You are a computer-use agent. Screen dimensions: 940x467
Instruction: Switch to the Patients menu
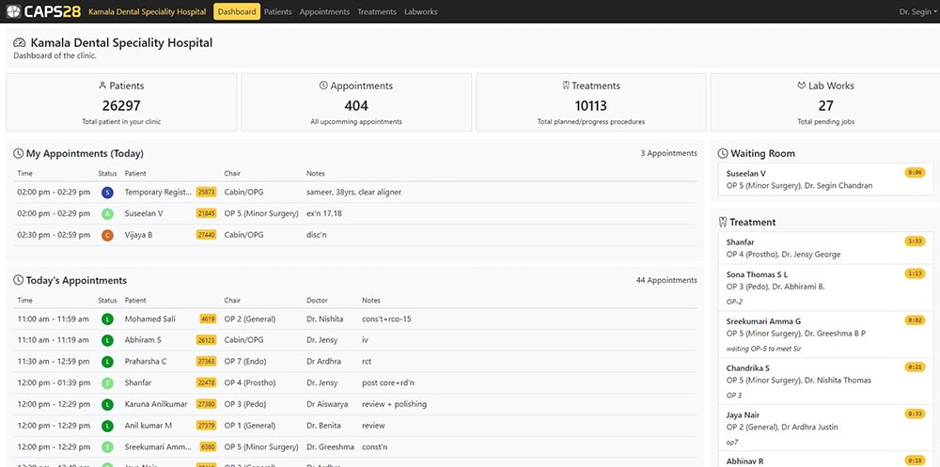[x=277, y=12]
